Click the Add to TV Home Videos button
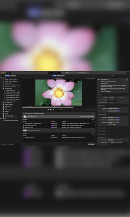130x217 pixels. (x=87, y=117)
